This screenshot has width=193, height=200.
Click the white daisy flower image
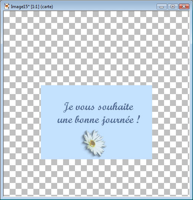[94, 143]
